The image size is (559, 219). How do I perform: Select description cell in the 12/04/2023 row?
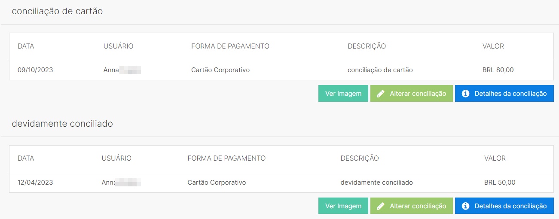pos(376,182)
